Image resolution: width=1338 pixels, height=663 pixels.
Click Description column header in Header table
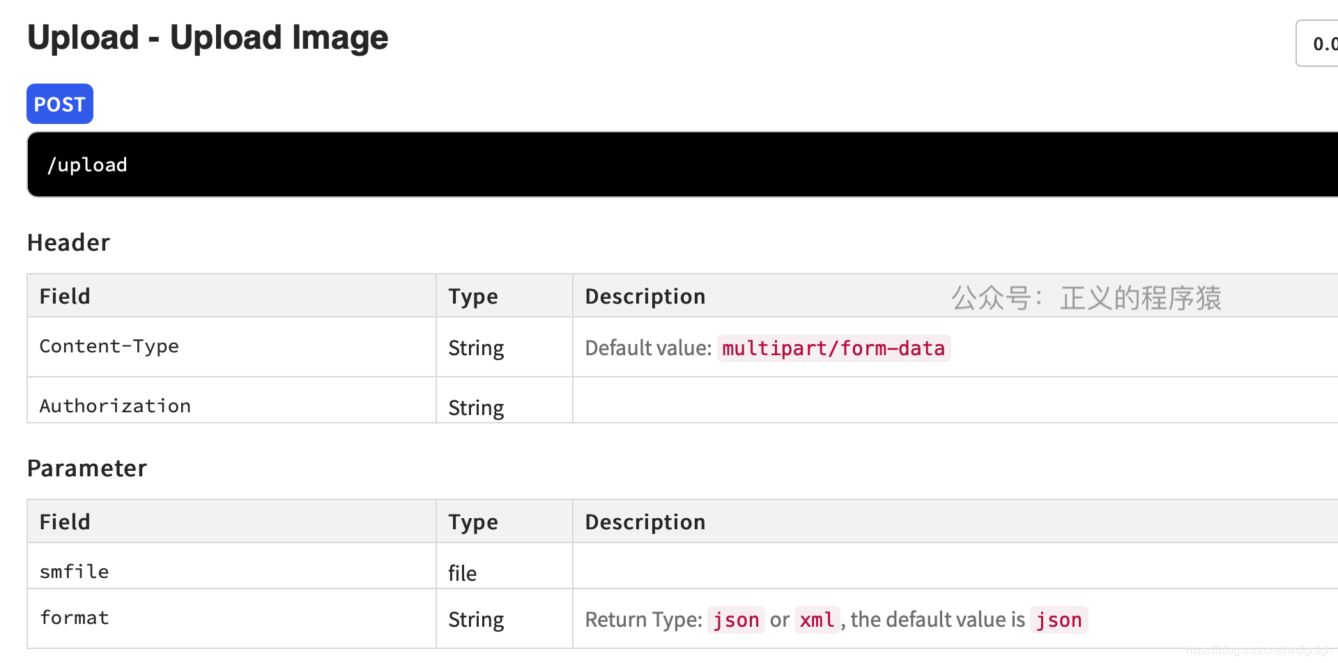coord(645,296)
